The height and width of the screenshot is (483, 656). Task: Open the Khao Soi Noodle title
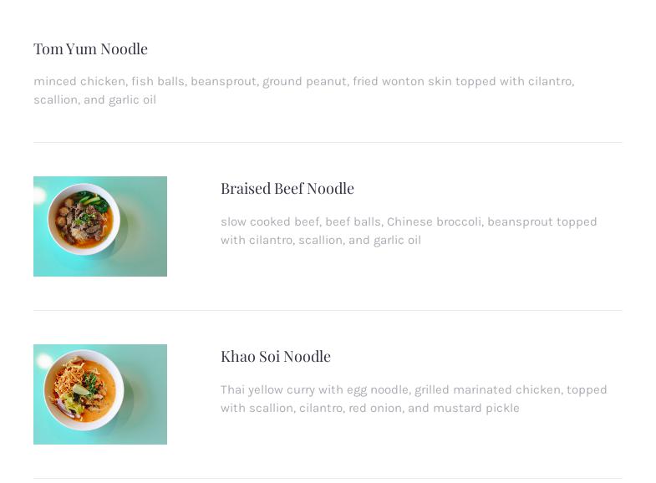click(x=275, y=357)
